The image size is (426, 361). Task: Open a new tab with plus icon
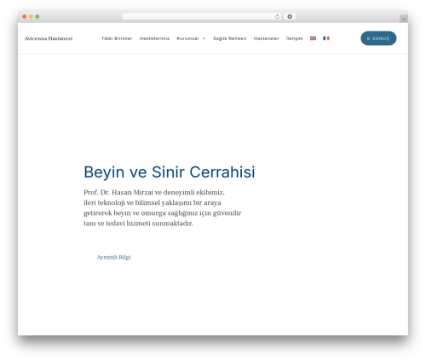tap(404, 19)
